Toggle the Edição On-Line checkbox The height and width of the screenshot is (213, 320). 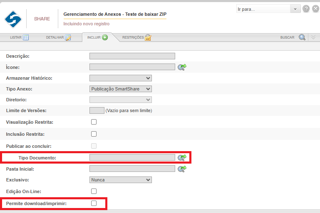tap(94, 191)
